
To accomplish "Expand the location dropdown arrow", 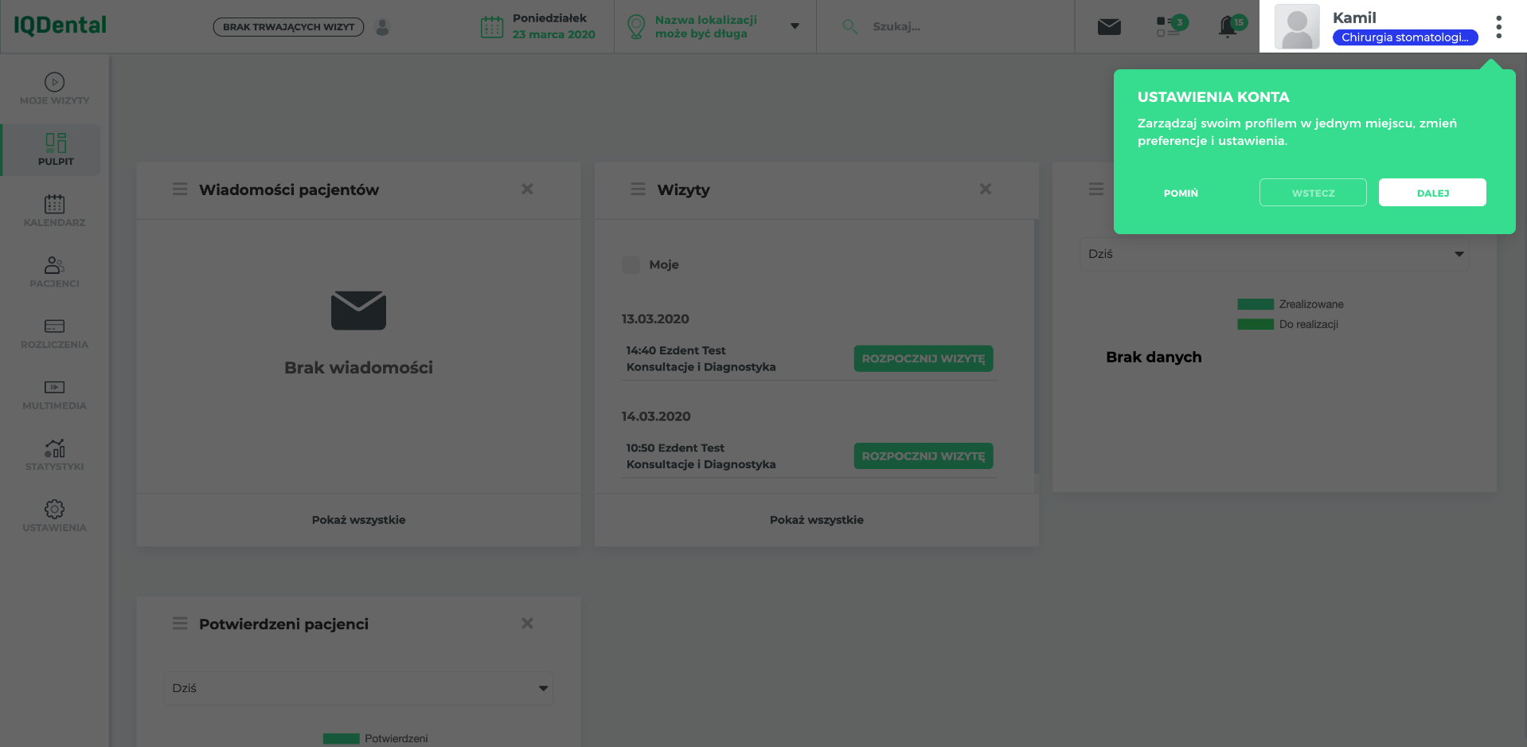I will 794,26.
